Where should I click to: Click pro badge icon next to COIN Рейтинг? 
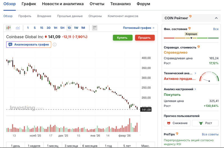coord(190,16)
